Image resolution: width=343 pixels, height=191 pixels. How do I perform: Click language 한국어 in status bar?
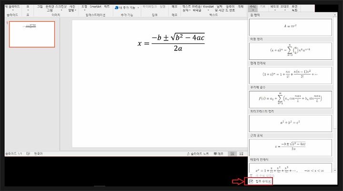(x=38, y=153)
